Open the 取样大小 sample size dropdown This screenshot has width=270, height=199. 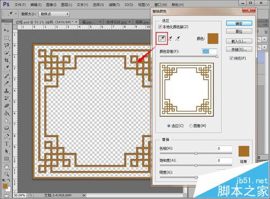pos(54,14)
